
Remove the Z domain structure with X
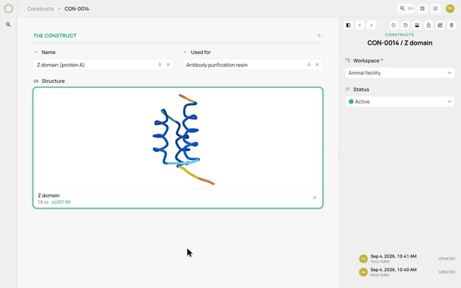pos(315,198)
